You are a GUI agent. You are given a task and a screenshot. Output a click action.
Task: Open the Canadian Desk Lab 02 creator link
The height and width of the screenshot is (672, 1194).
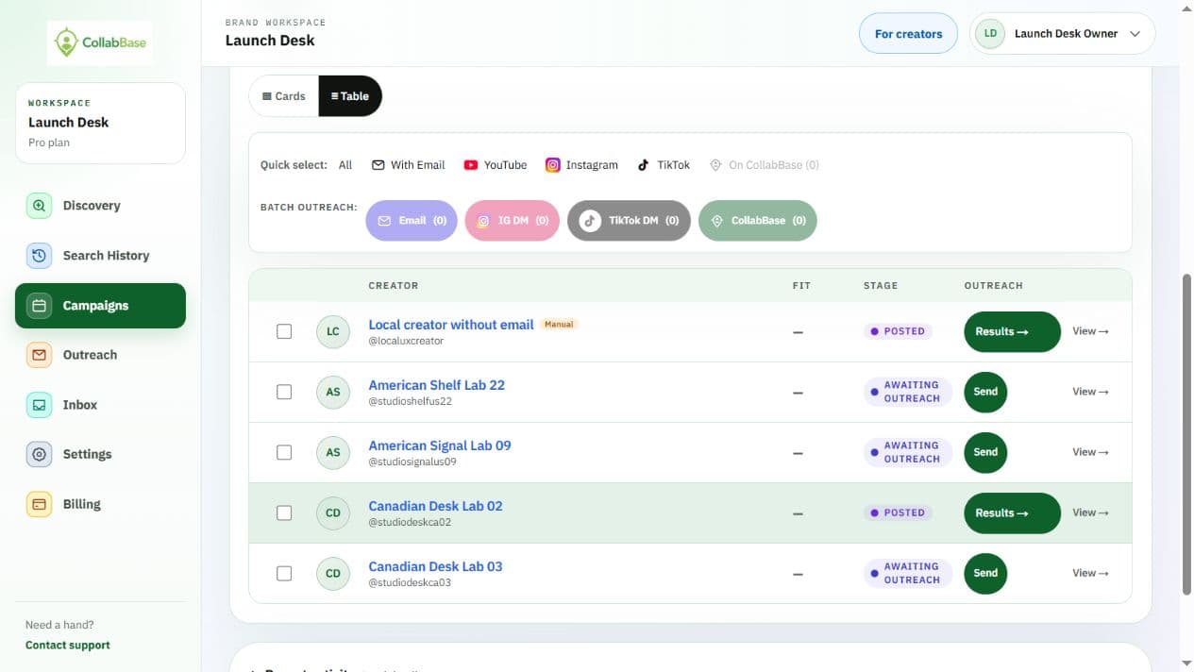coord(435,506)
